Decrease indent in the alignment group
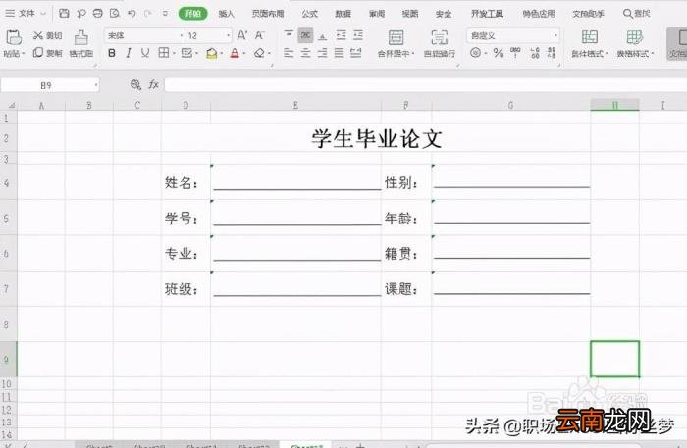This screenshot has height=448, width=687. [342, 35]
